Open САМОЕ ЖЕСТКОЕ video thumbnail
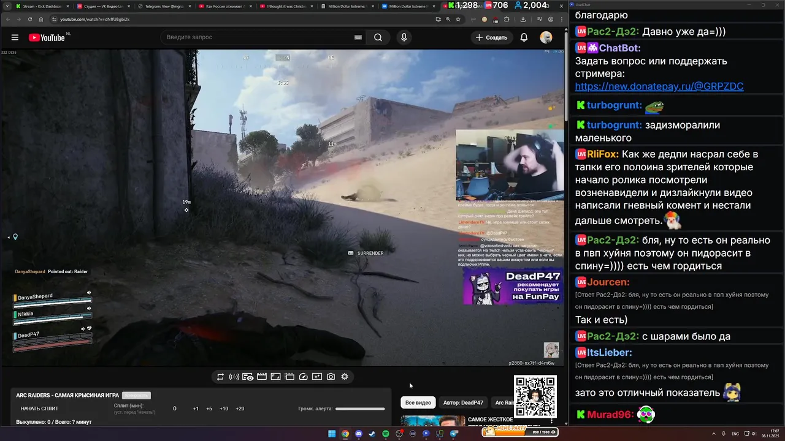The image size is (785, 441). pyautogui.click(x=433, y=421)
